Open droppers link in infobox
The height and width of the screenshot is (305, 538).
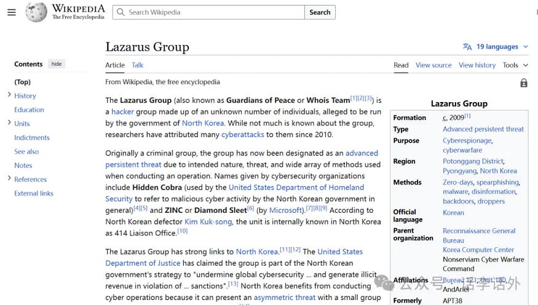491,202
